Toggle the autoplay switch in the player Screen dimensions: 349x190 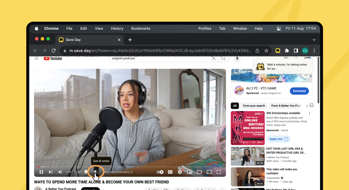(x=160, y=172)
